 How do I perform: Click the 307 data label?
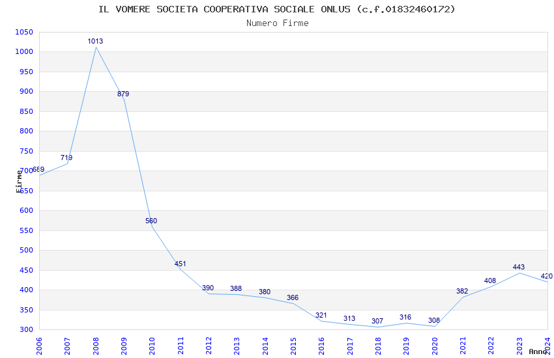377,321
